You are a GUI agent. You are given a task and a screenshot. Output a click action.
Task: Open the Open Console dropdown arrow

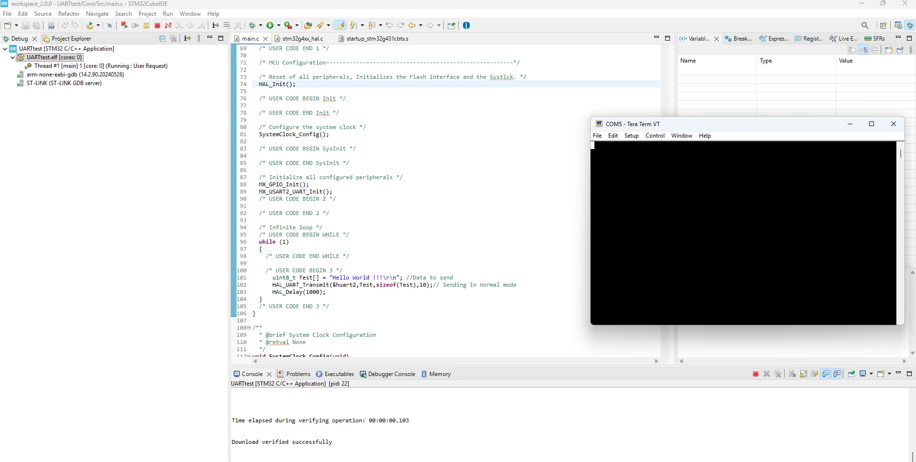tap(889, 374)
